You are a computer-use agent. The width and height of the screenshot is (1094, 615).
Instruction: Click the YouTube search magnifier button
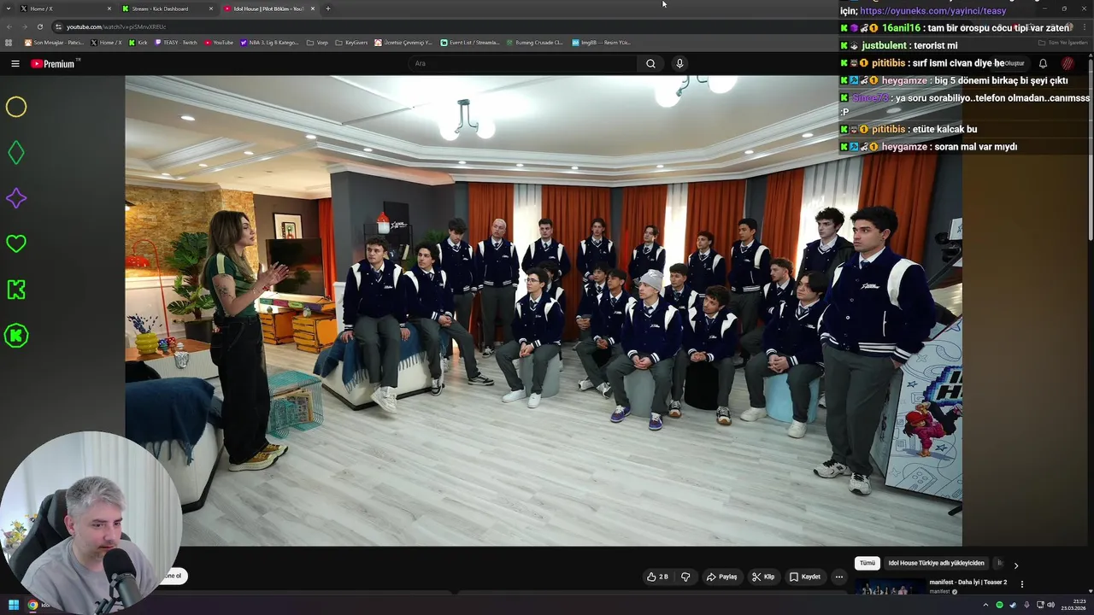click(x=650, y=63)
